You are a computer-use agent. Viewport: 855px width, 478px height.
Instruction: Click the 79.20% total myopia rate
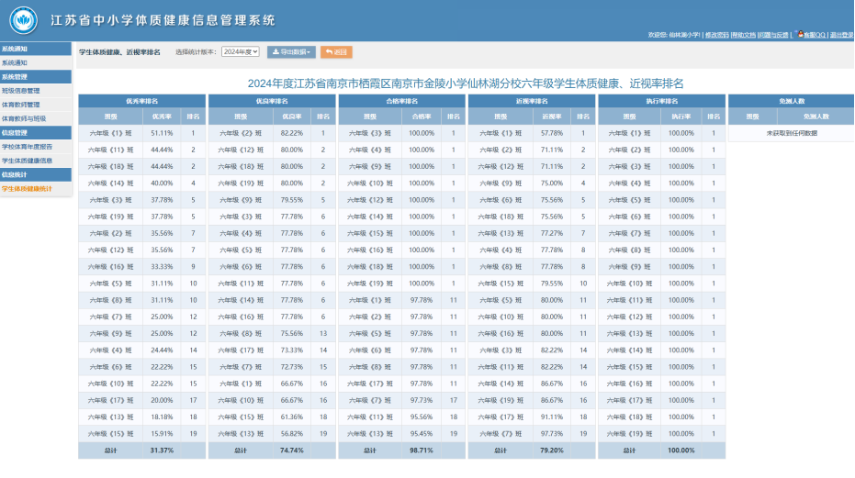point(552,450)
